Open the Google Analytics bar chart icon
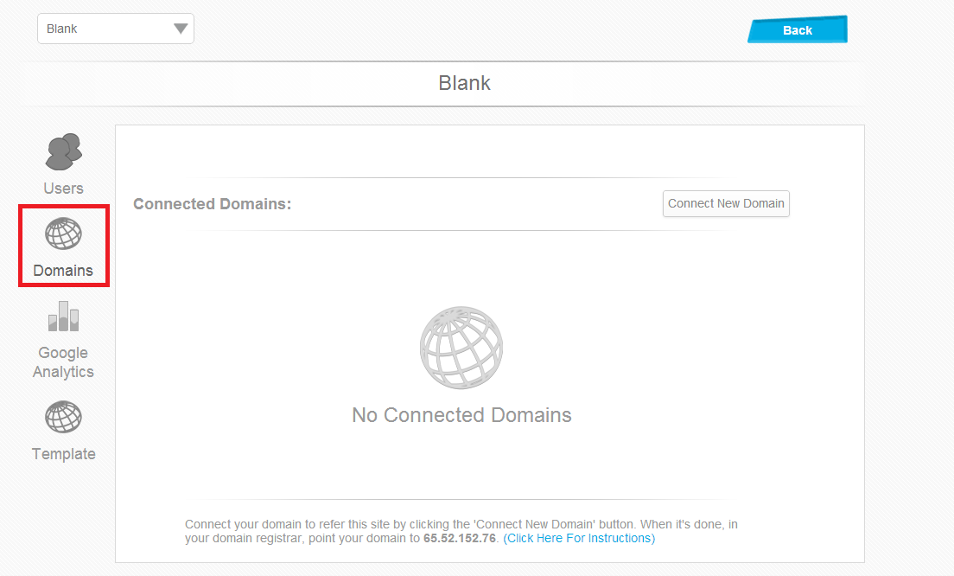 tap(63, 316)
